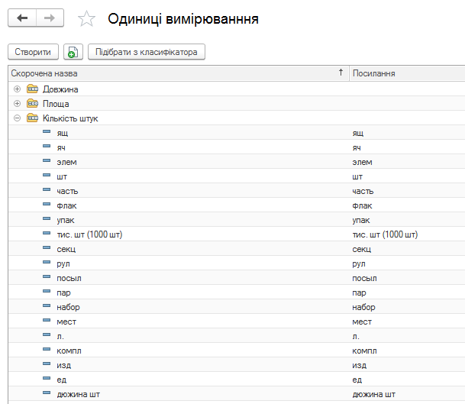This screenshot has width=465, height=404.
Task: Open Підібрати з класифікатора
Action: 147,52
